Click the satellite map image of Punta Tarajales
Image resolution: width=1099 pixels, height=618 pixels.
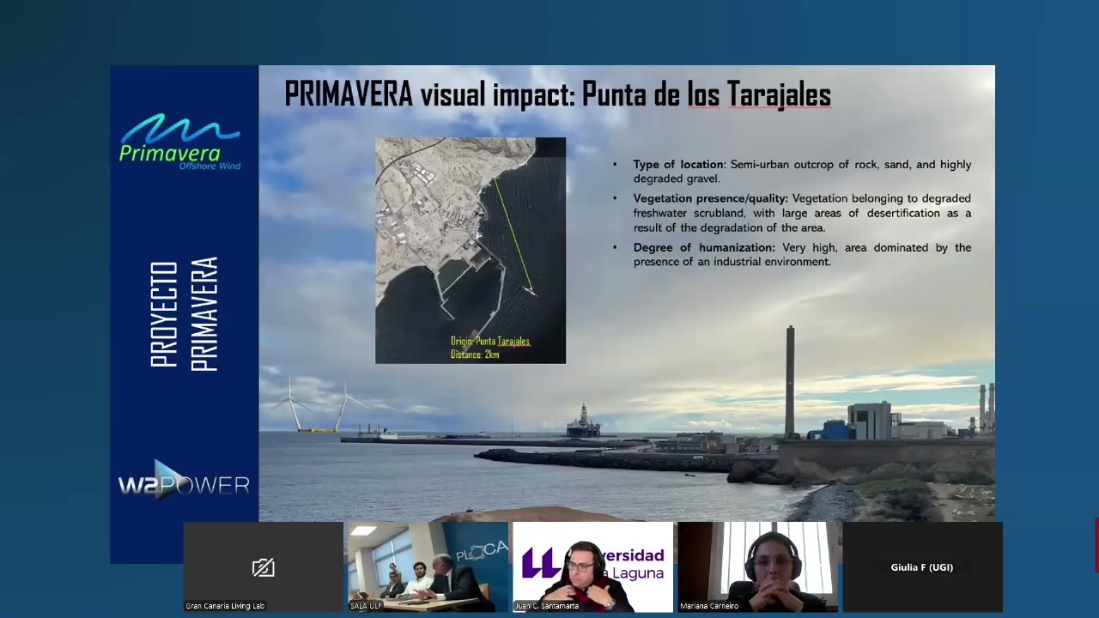pyautogui.click(x=471, y=250)
